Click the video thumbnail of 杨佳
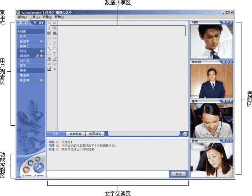This screenshot has height=196, width=252. coord(211,160)
